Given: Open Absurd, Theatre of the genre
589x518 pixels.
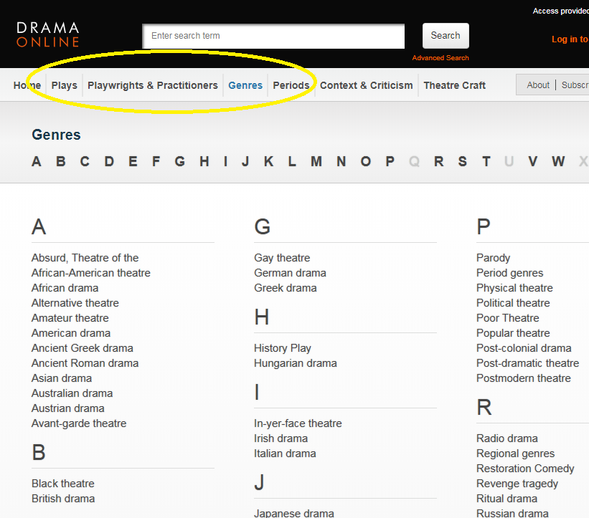Looking at the screenshot, I should coord(85,258).
